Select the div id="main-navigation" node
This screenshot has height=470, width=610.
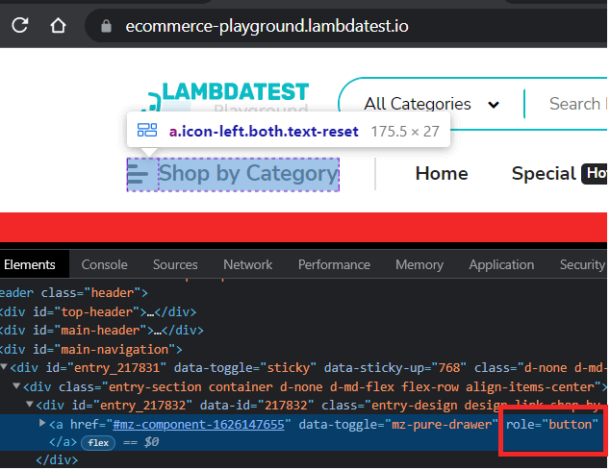point(91,349)
